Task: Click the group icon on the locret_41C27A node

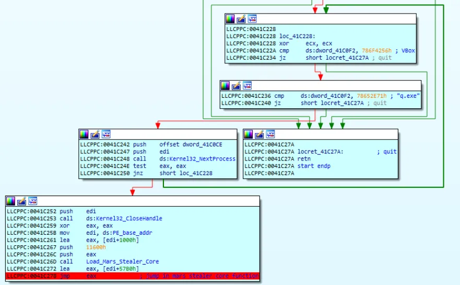Action: pyautogui.click(x=270, y=134)
